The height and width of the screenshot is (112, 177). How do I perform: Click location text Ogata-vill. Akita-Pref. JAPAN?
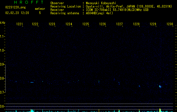(x=110, y=6)
